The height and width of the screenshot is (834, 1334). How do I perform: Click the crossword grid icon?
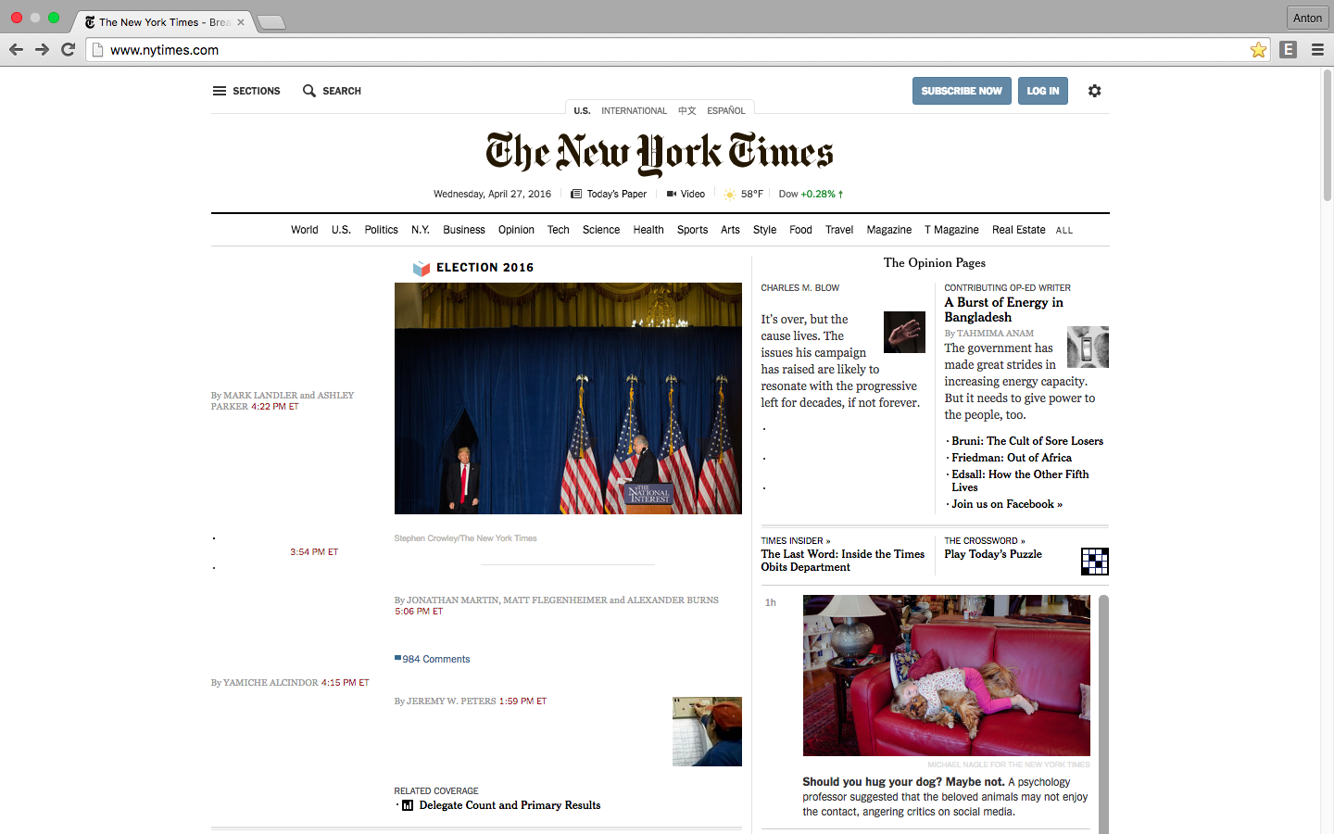coord(1095,562)
